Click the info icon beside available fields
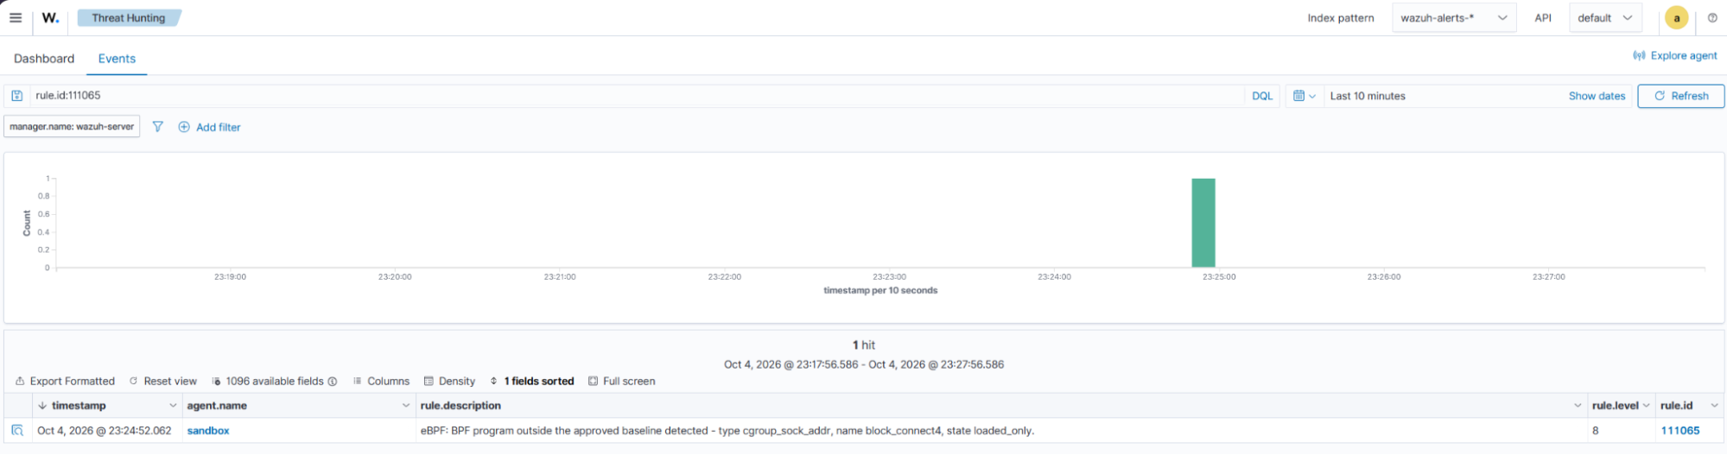Screen dimensions: 1727x455 333,381
